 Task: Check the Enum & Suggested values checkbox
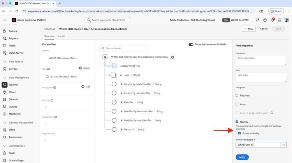[237, 113]
